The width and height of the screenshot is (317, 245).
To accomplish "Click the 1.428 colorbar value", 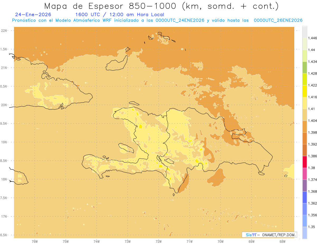I will (313, 73).
